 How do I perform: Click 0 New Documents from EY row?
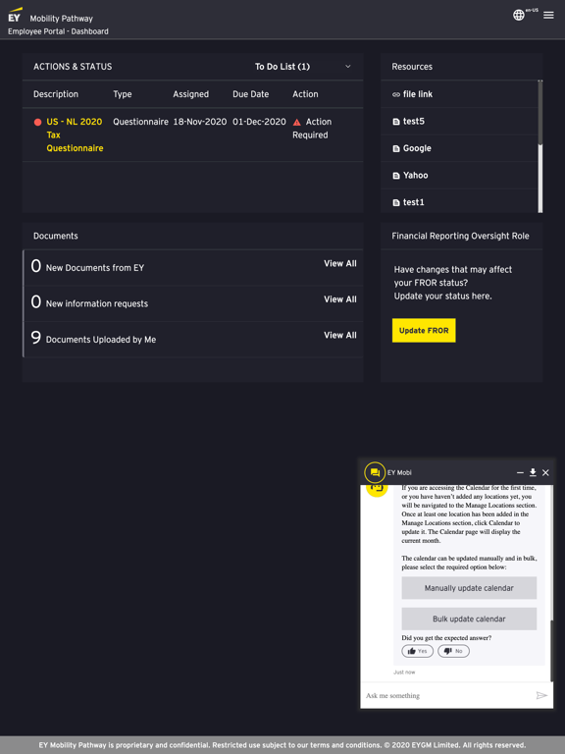coord(193,268)
